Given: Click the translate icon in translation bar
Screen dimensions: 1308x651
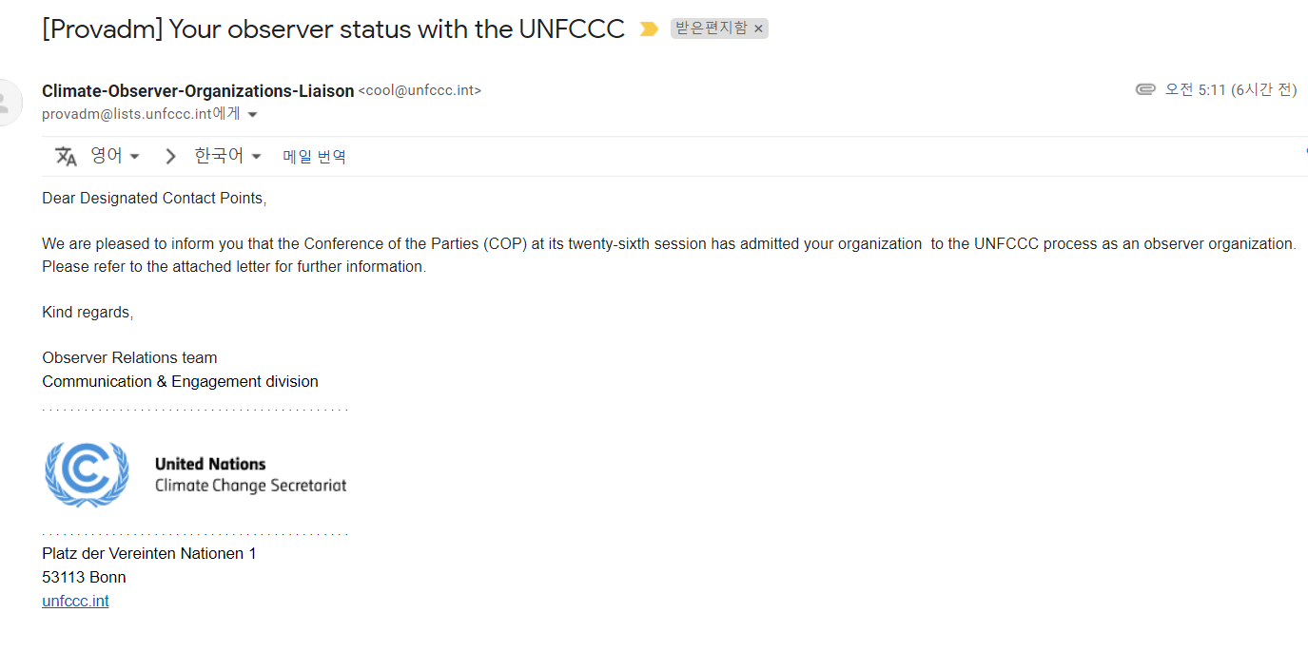Looking at the screenshot, I should [x=66, y=157].
